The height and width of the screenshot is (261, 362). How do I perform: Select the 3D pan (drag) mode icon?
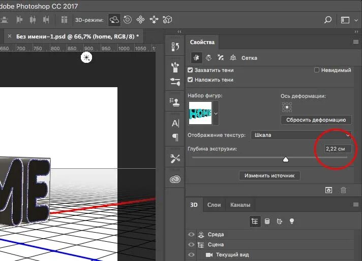point(140,20)
